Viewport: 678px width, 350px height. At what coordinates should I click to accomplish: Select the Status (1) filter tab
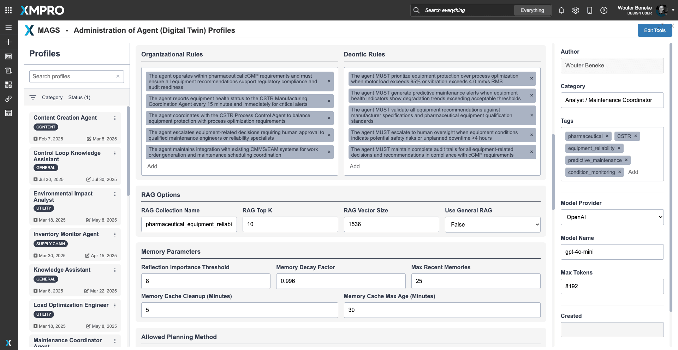tap(79, 97)
